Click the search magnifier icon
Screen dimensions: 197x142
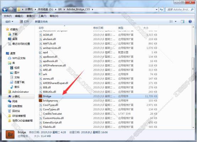(x=192, y=10)
